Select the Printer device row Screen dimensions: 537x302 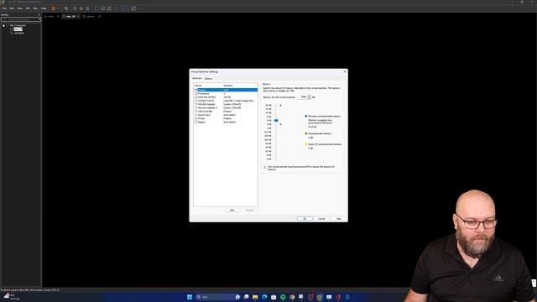(x=226, y=118)
